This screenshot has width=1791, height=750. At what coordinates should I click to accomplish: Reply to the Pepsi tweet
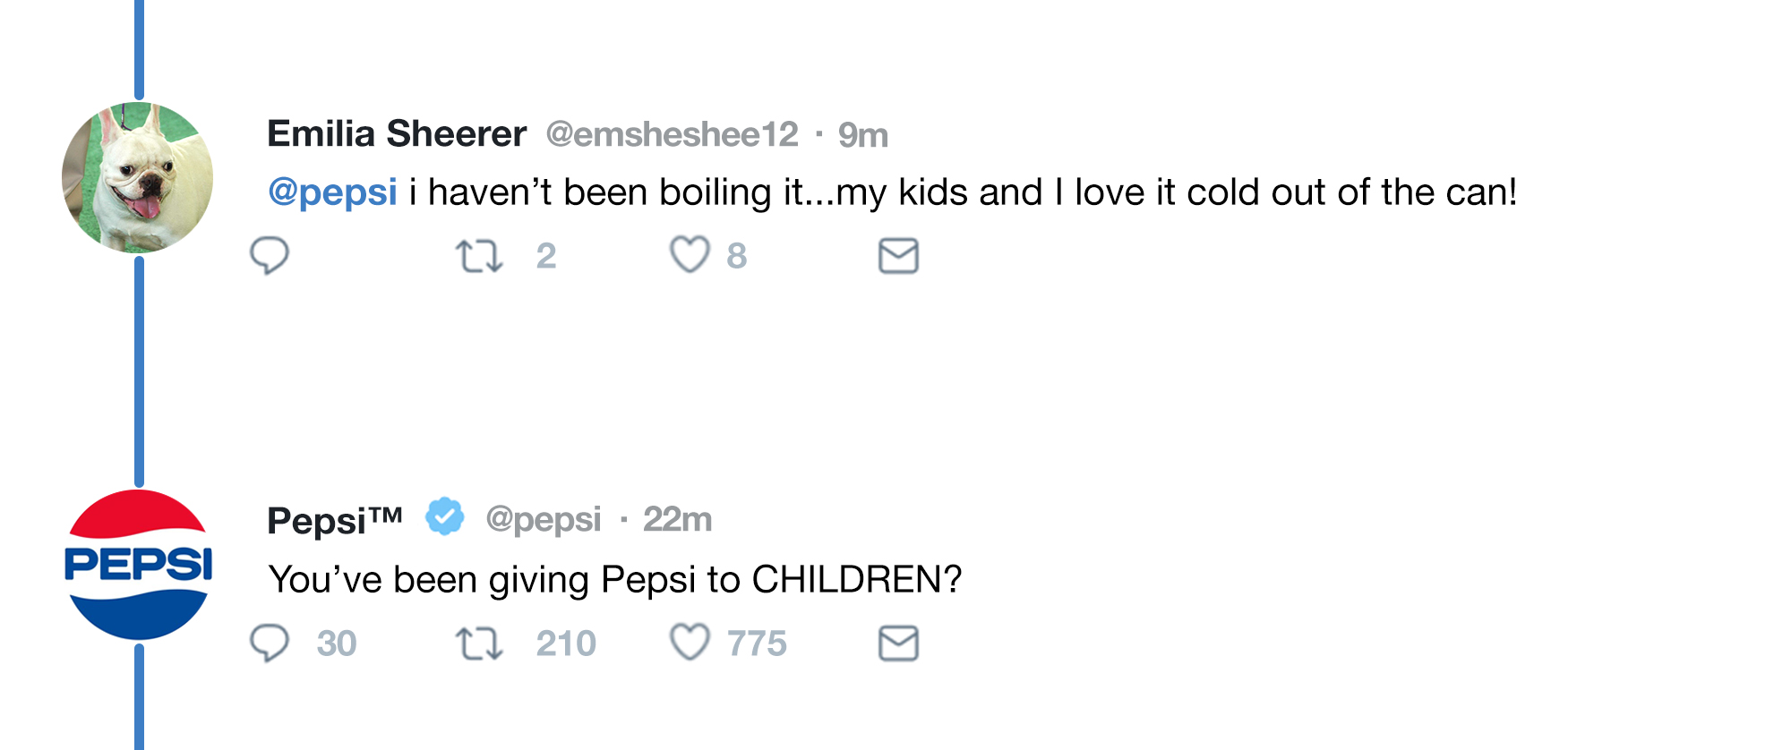point(269,643)
